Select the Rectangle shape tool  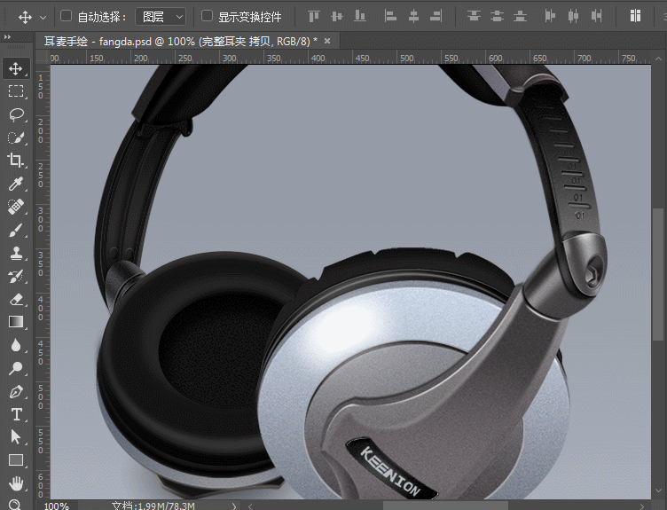[16, 460]
